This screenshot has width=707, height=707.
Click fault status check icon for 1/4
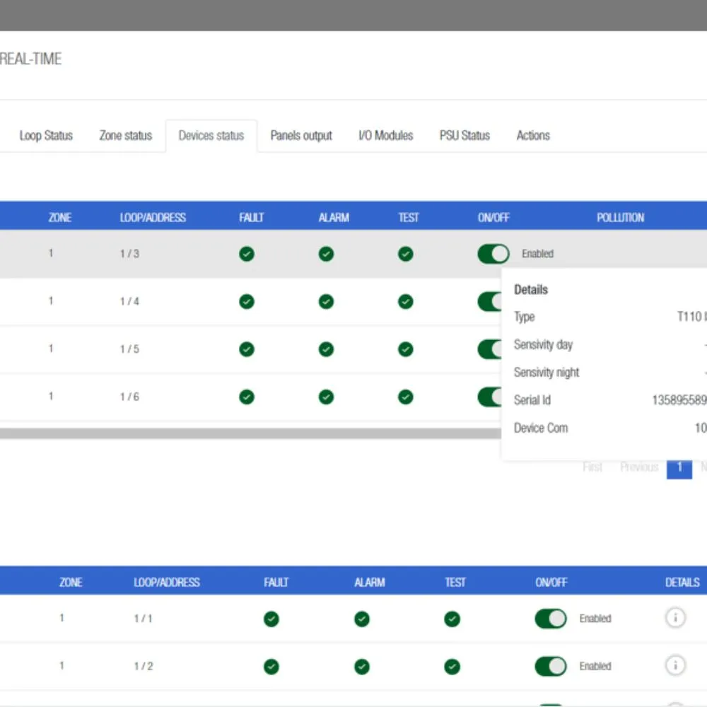pyautogui.click(x=247, y=302)
